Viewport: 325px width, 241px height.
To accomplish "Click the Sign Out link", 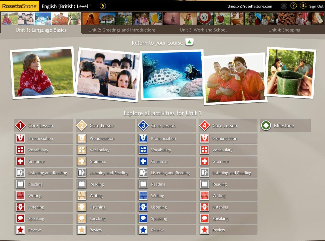I will 316,6.
